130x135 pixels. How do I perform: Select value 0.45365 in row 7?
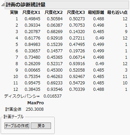coord(55,57)
